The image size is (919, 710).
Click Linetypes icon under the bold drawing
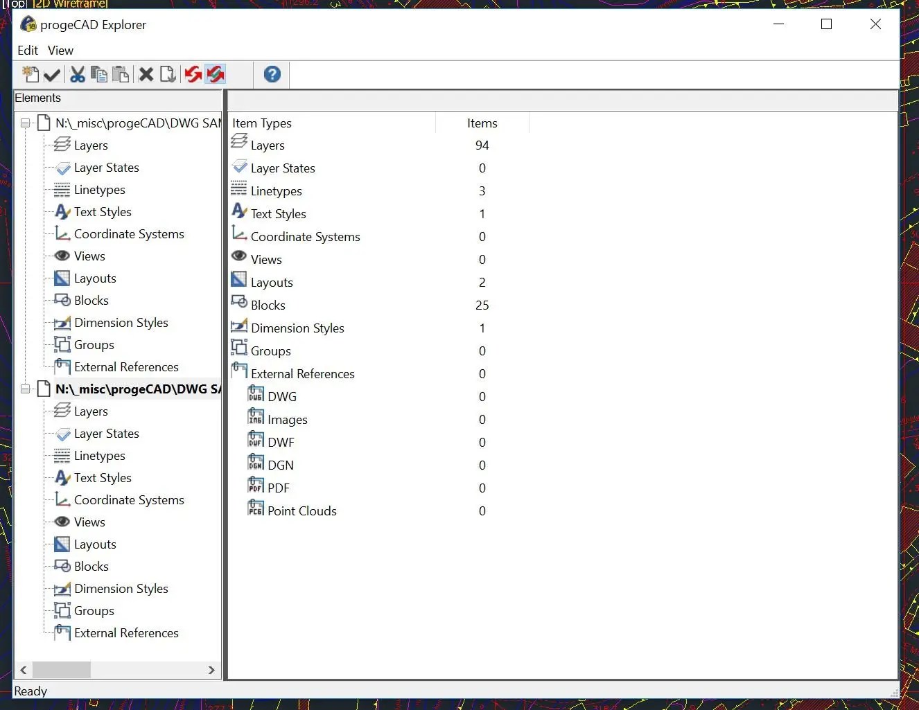tap(62, 456)
